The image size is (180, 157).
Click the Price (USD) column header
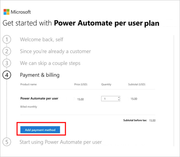[x=81, y=84]
